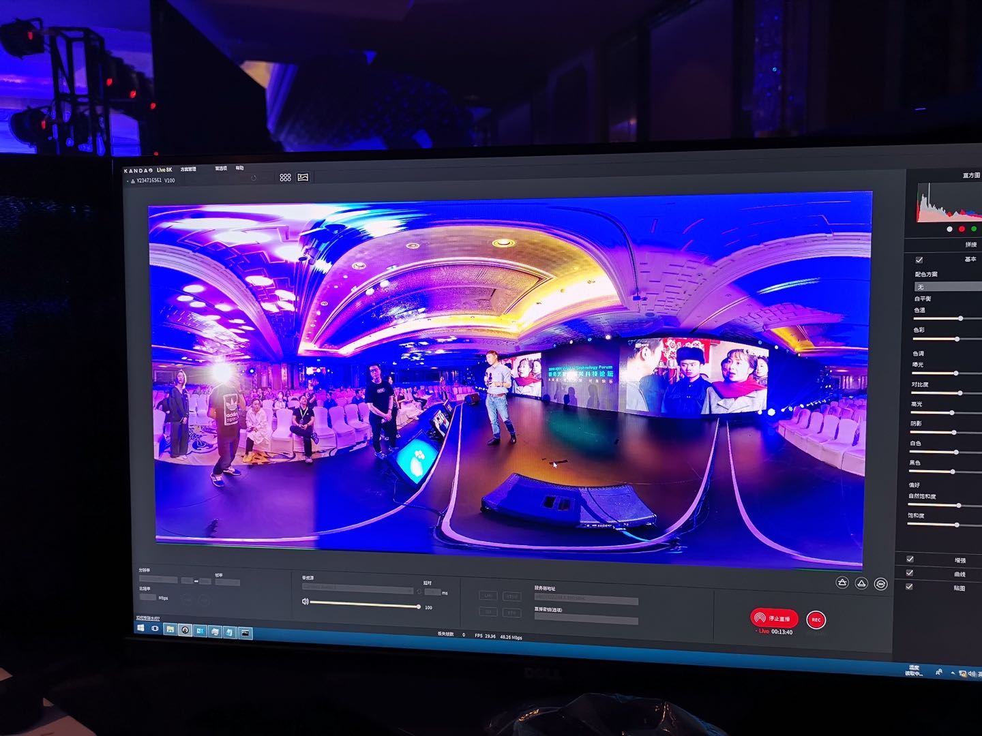Click the command prompt icon on the taskbar

pos(245,633)
